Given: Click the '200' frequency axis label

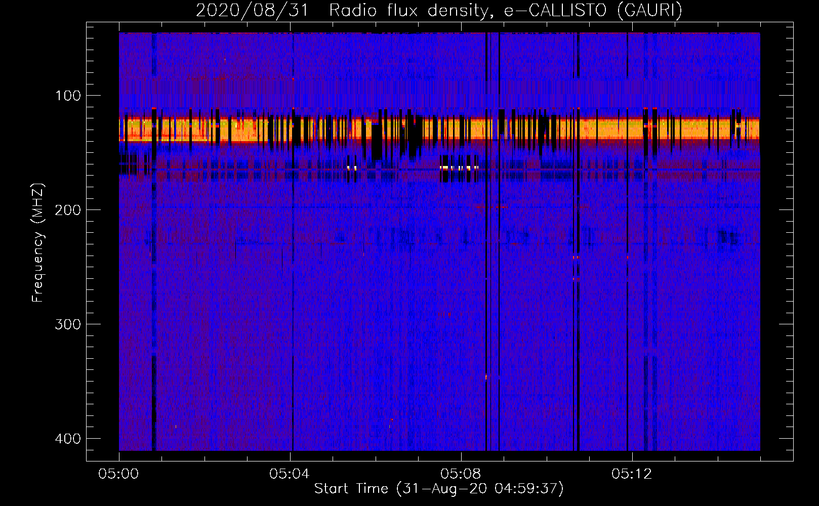Looking at the screenshot, I should (68, 210).
